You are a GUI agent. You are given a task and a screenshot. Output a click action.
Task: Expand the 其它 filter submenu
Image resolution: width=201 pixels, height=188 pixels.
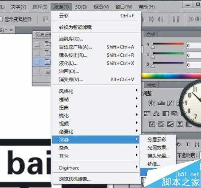(96, 156)
